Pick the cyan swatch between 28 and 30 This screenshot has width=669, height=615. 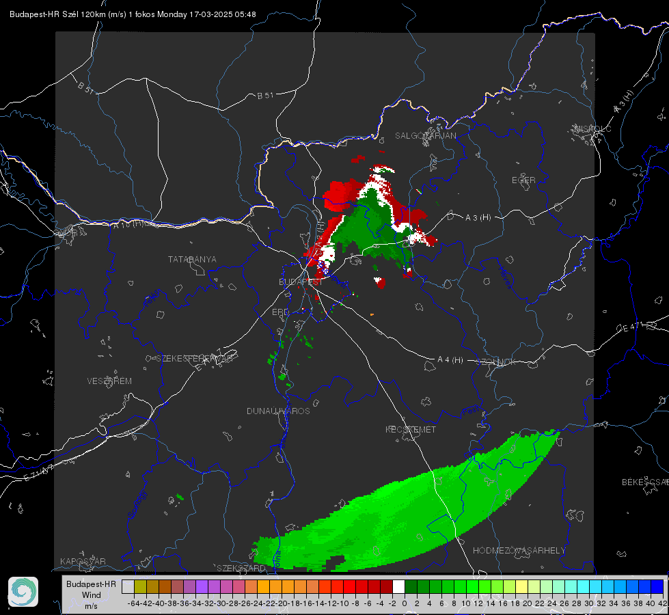584,587
